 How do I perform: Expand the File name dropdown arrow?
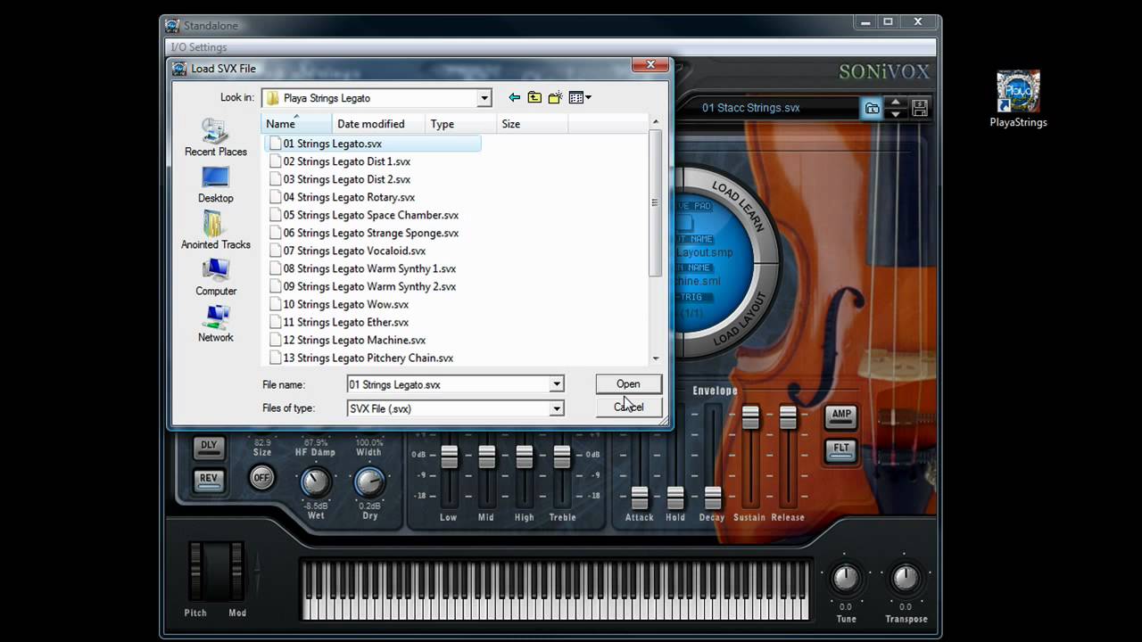coord(557,384)
